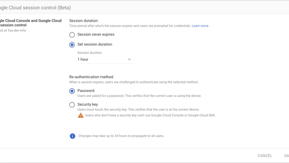Click the 'When a session expires' description text
This screenshot has width=289, height=163.
click(134, 82)
